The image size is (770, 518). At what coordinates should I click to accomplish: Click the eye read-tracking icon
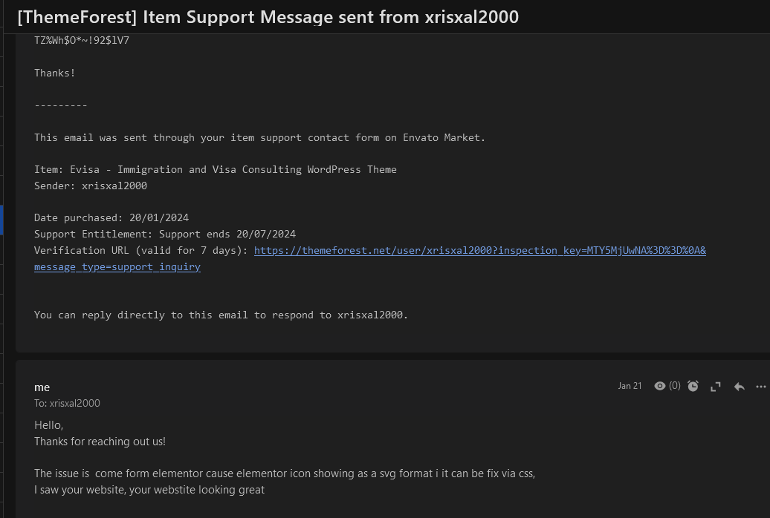pos(659,386)
